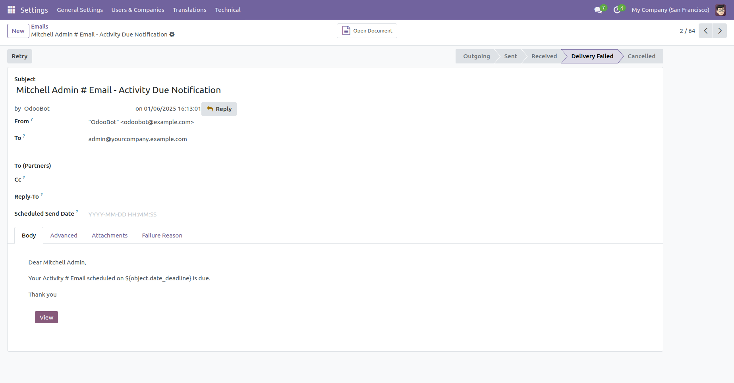Open the gear actions menu beside the record title
Image resolution: width=734 pixels, height=383 pixels.
tap(172, 34)
